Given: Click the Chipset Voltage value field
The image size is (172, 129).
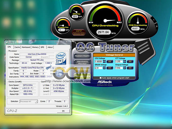Looking at the screenshot, I should click(x=119, y=68).
